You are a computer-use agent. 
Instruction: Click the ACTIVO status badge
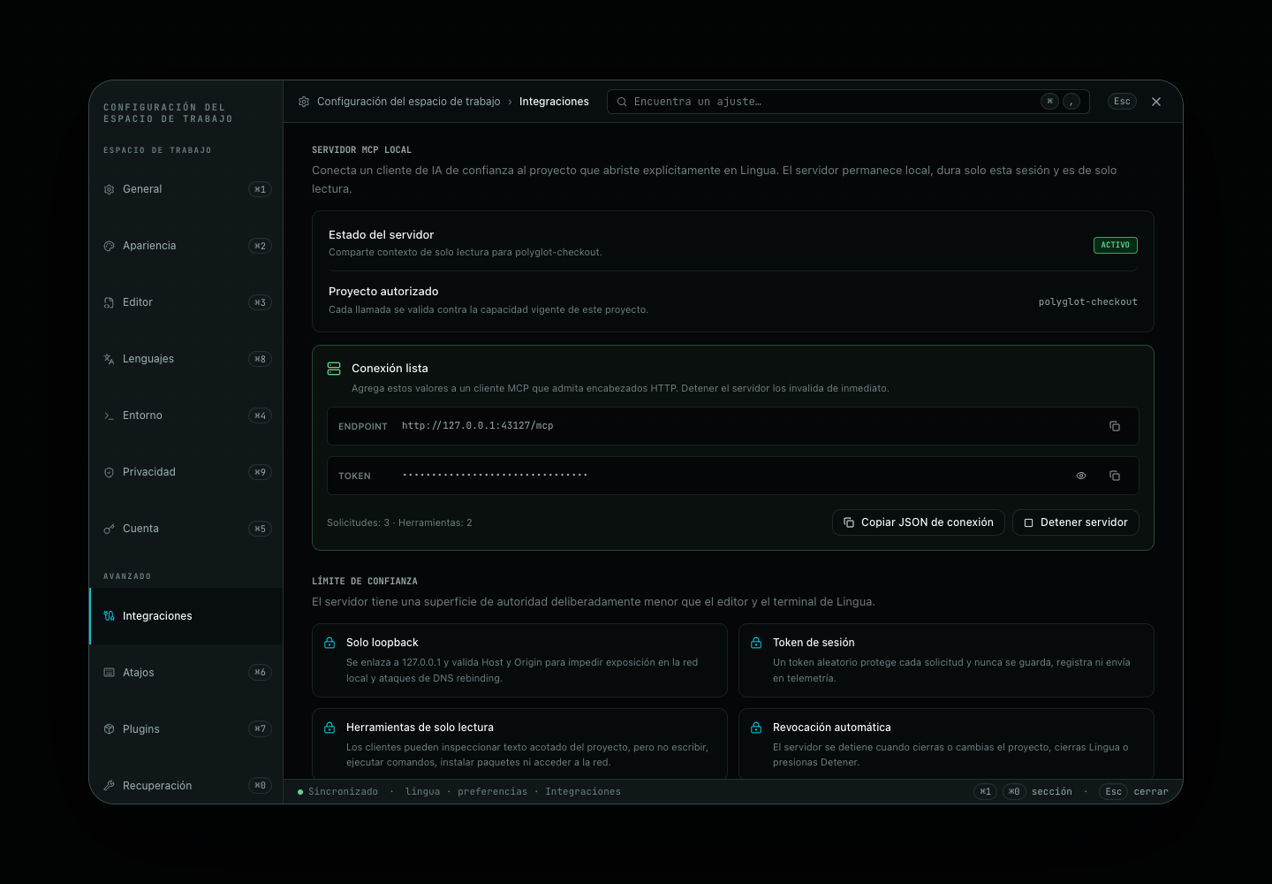[1116, 245]
